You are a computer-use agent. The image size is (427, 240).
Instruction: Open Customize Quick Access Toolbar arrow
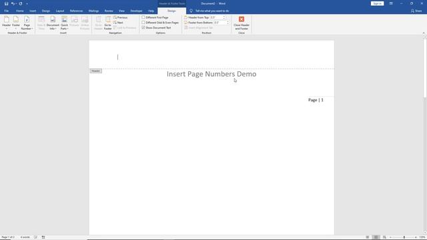[x=27, y=4]
